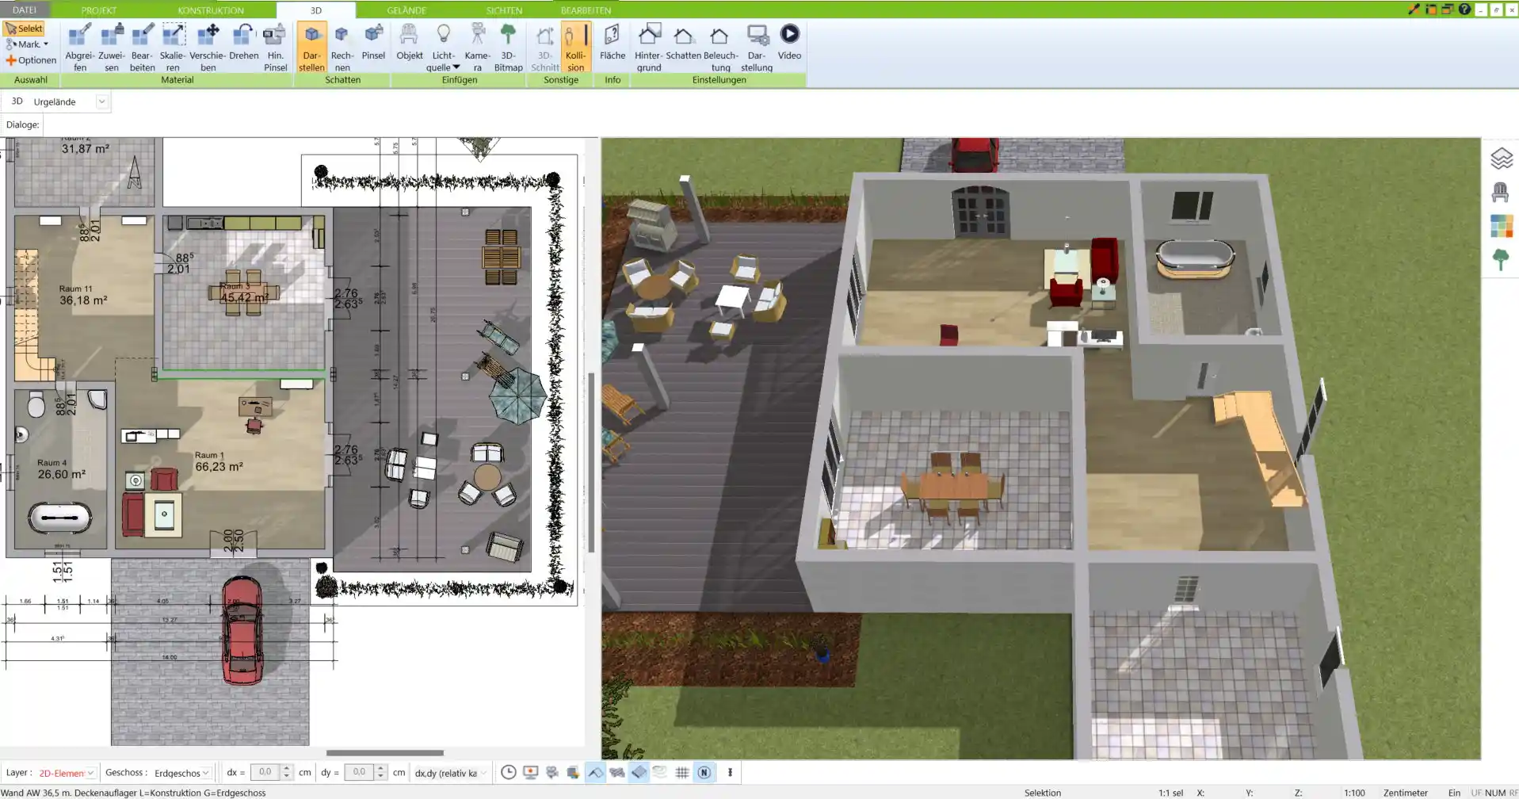Select the Drehen material tool
The width and height of the screenshot is (1519, 799).
(244, 42)
